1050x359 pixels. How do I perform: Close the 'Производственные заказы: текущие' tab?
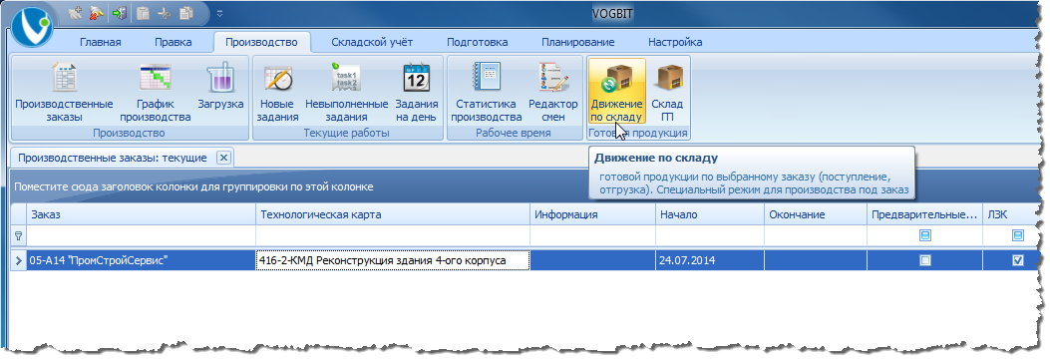[224, 159]
